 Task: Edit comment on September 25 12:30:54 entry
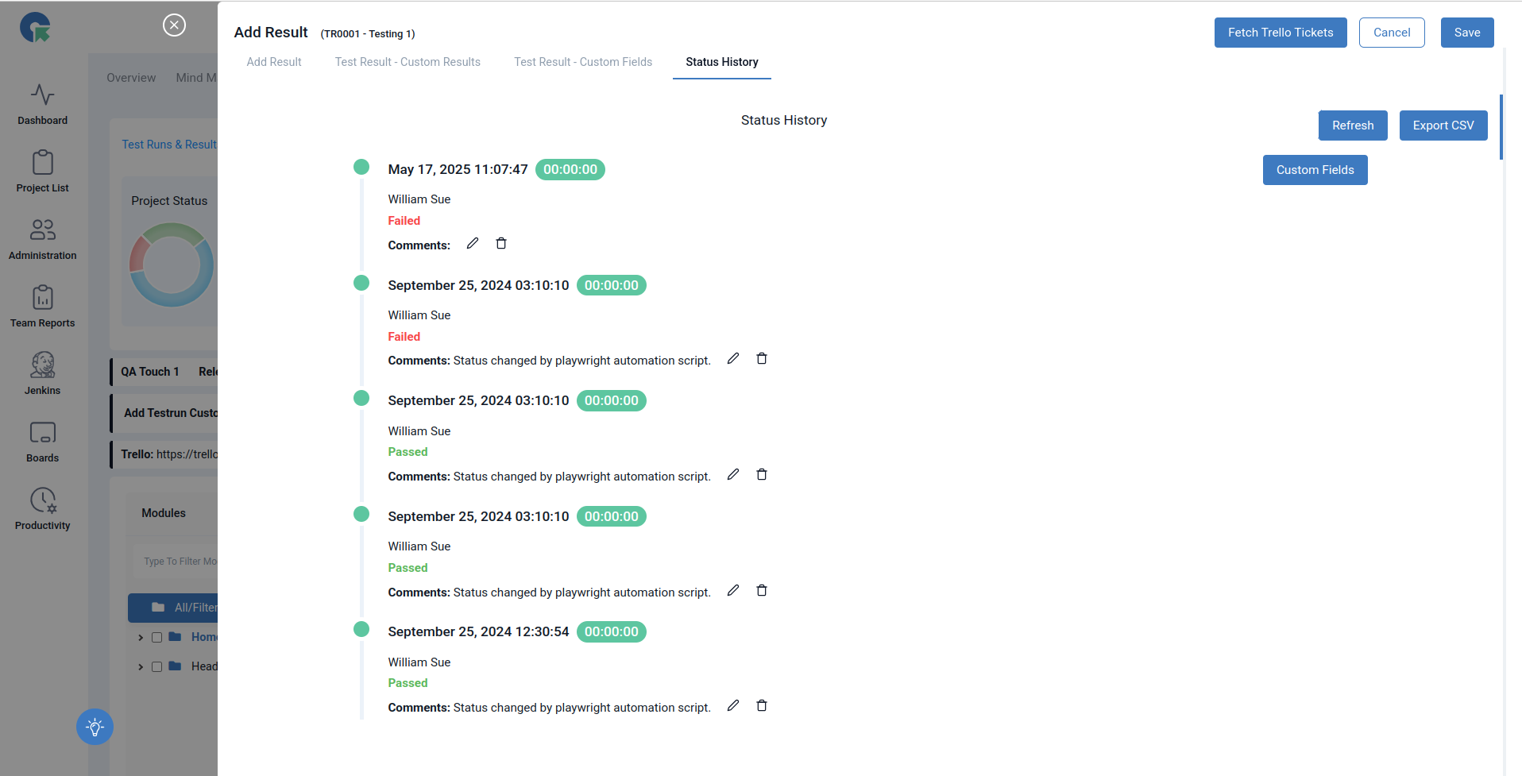(x=733, y=705)
